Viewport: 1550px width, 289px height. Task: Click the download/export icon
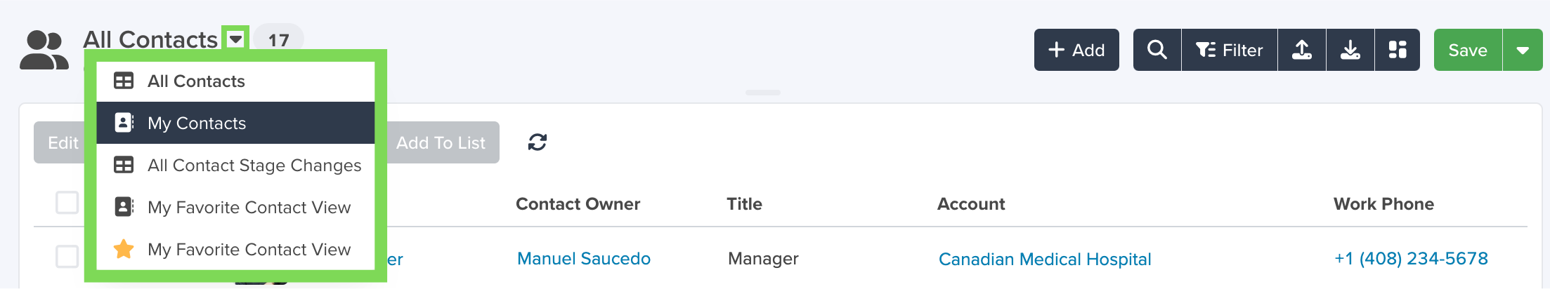coord(1350,50)
